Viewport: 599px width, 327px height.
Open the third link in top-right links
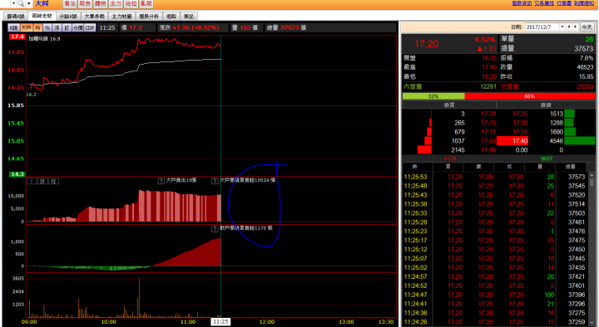[564, 3]
